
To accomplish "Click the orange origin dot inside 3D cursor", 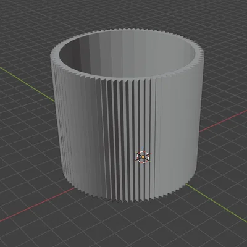I will 143,157.
